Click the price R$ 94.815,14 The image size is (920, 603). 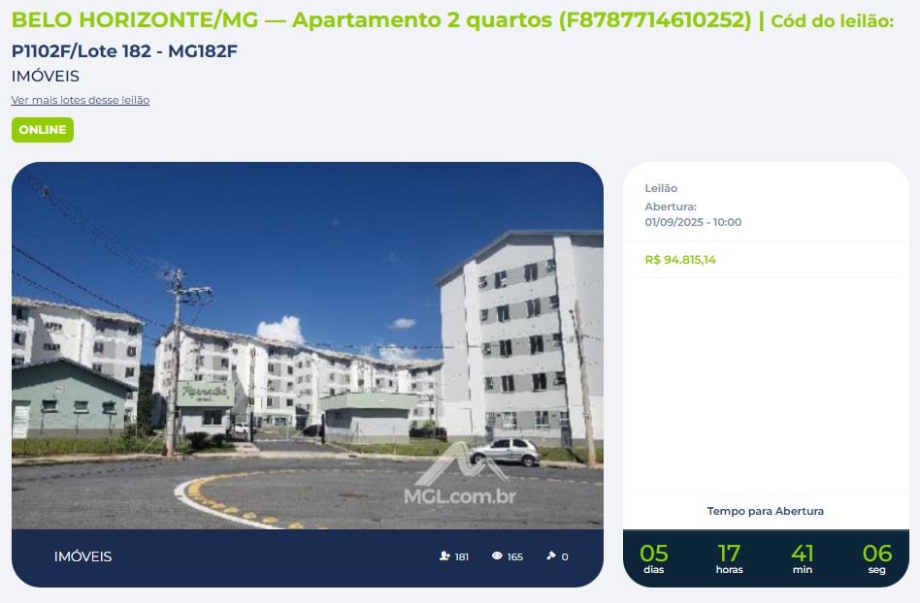(x=680, y=260)
